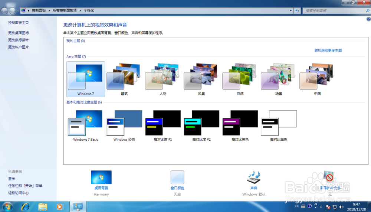Viewport: 371px width, 212px height.
Task: Click the 个性化 breadcrumb
Action: point(89,10)
